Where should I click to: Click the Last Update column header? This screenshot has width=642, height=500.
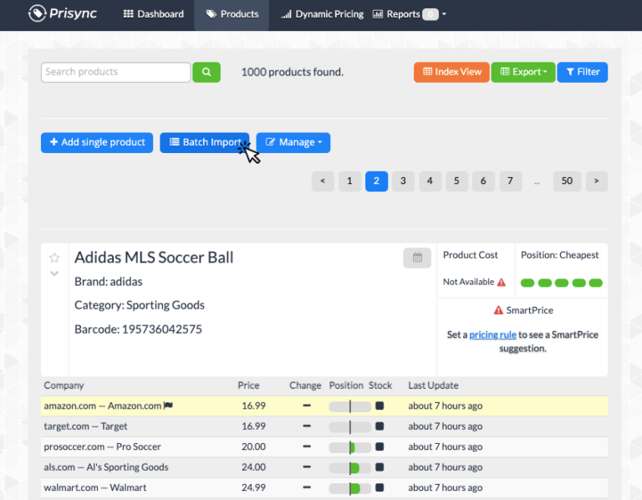tap(433, 385)
